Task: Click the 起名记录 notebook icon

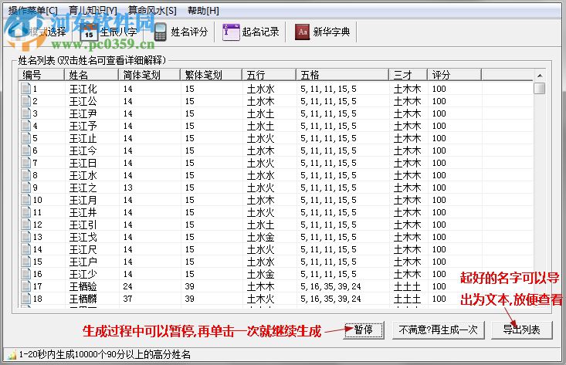Action: 231,32
